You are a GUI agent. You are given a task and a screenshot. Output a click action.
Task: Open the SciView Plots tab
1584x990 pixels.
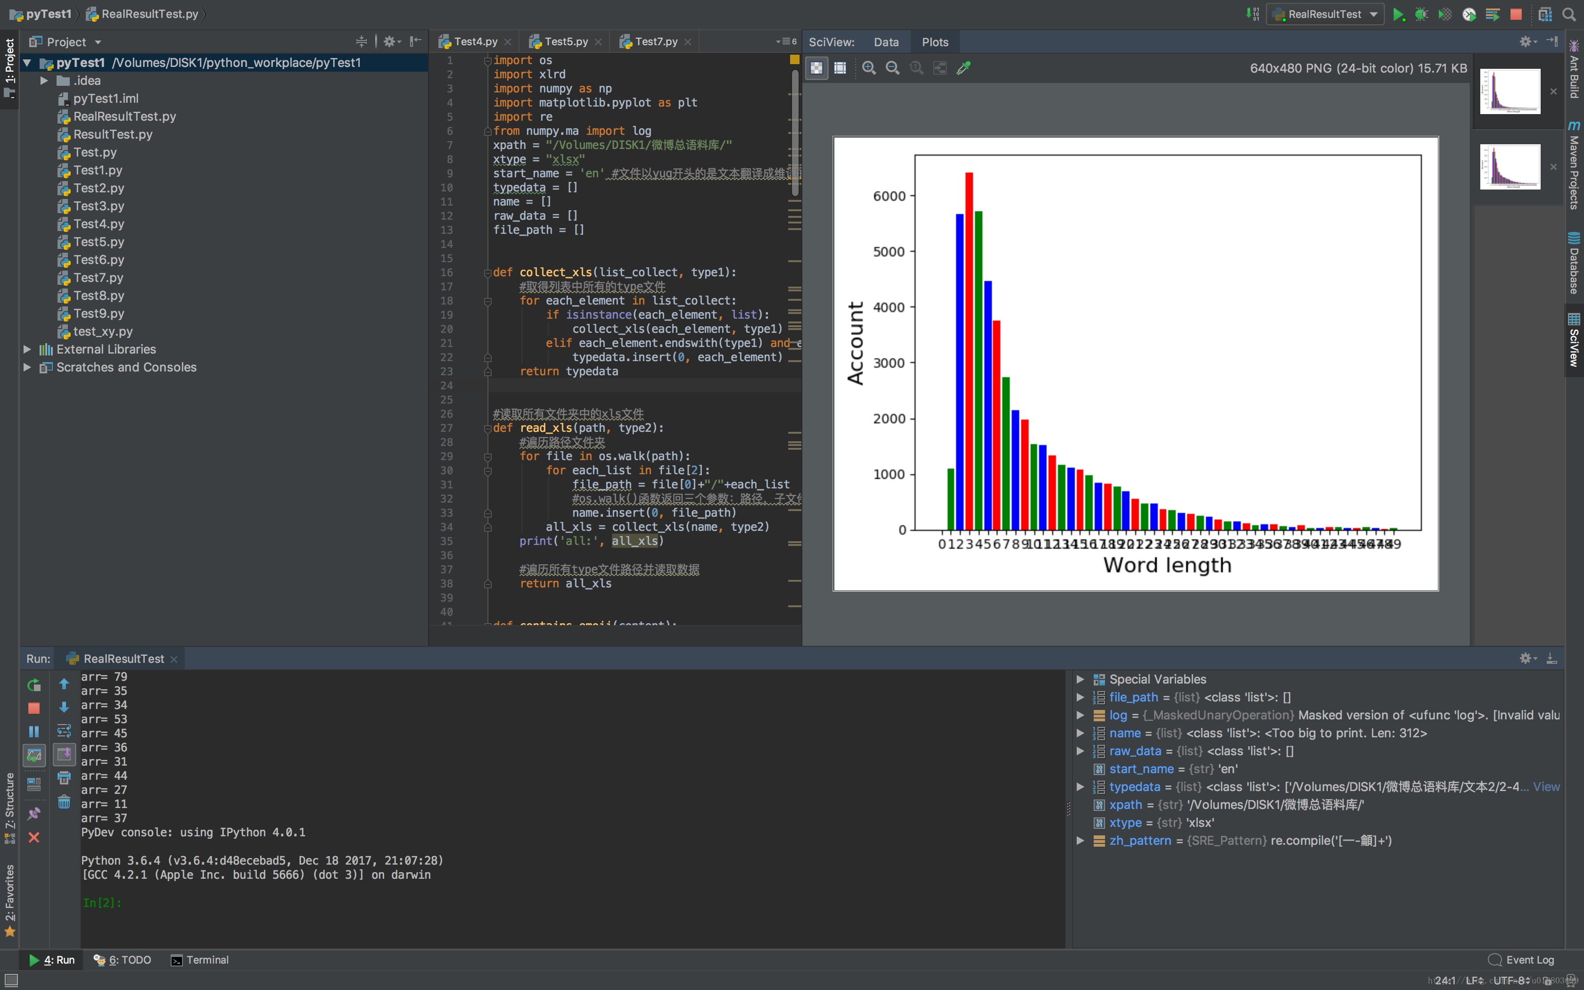click(935, 42)
